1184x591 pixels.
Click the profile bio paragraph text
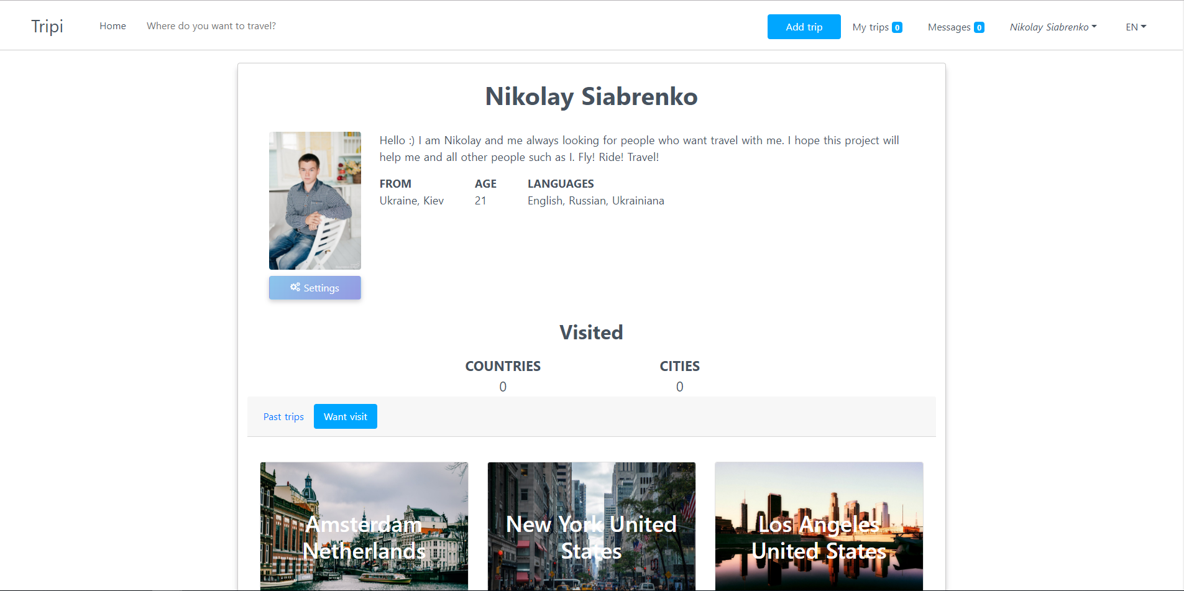coord(640,149)
